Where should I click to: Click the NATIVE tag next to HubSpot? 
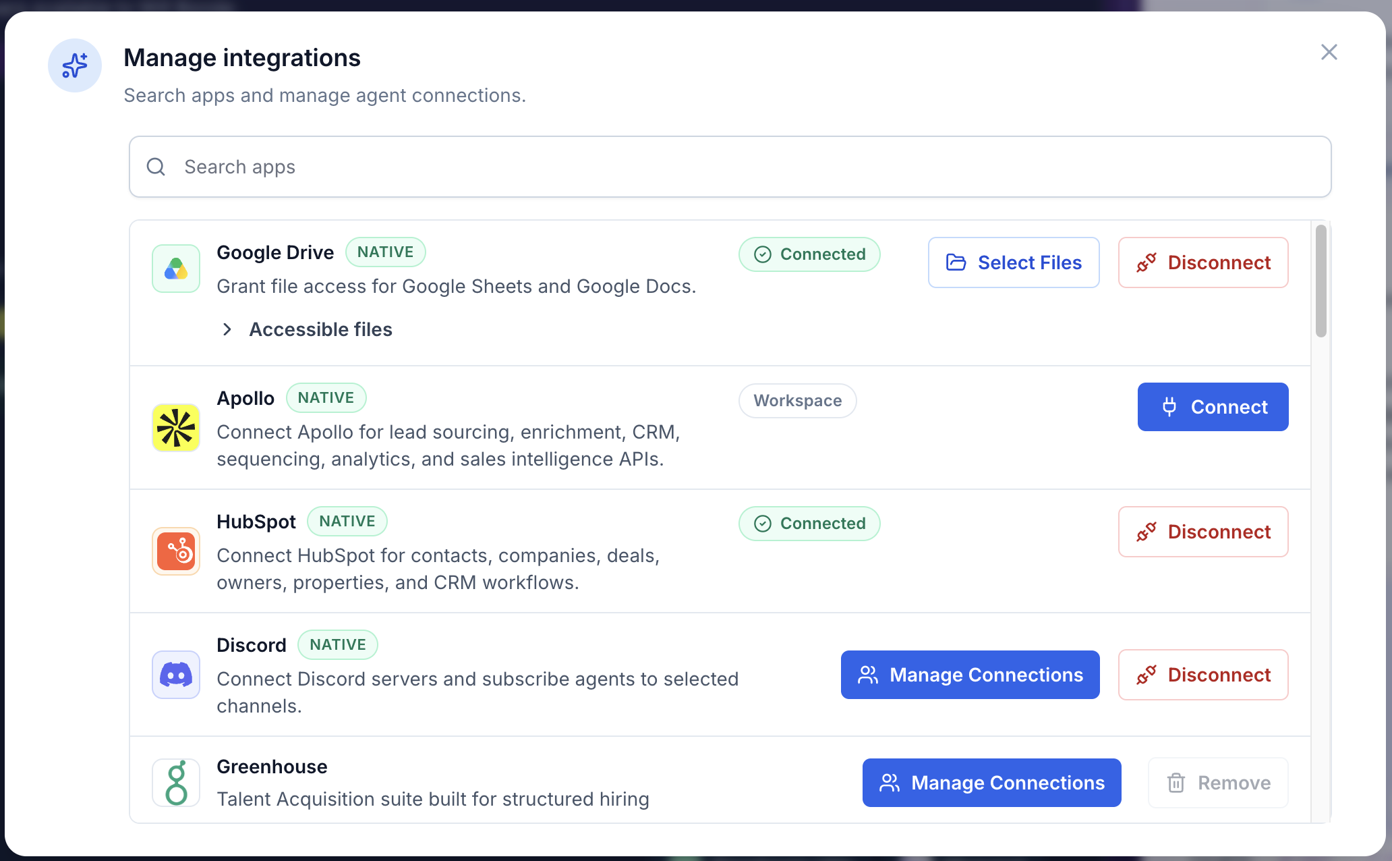[347, 522]
